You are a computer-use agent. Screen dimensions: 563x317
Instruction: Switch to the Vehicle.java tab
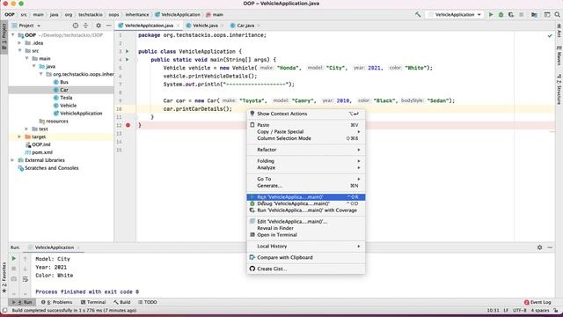tap(205, 26)
